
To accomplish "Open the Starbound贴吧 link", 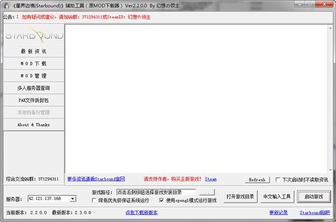I will click(315, 212).
